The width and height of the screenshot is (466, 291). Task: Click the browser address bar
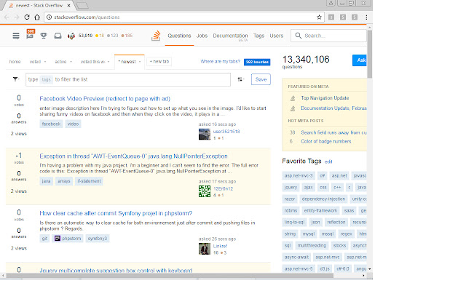tap(184, 17)
